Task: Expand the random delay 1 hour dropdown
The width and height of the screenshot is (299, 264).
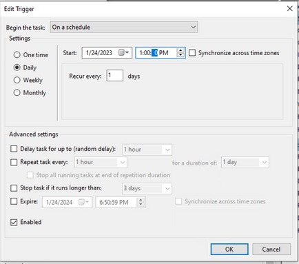Action: [x=147, y=150]
